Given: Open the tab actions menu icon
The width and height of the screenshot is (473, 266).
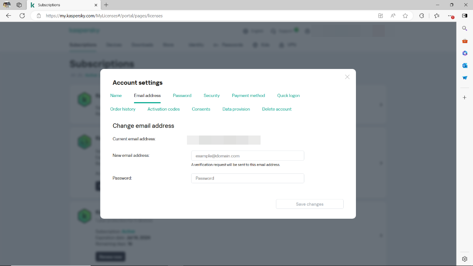Looking at the screenshot, I should pos(19,5).
